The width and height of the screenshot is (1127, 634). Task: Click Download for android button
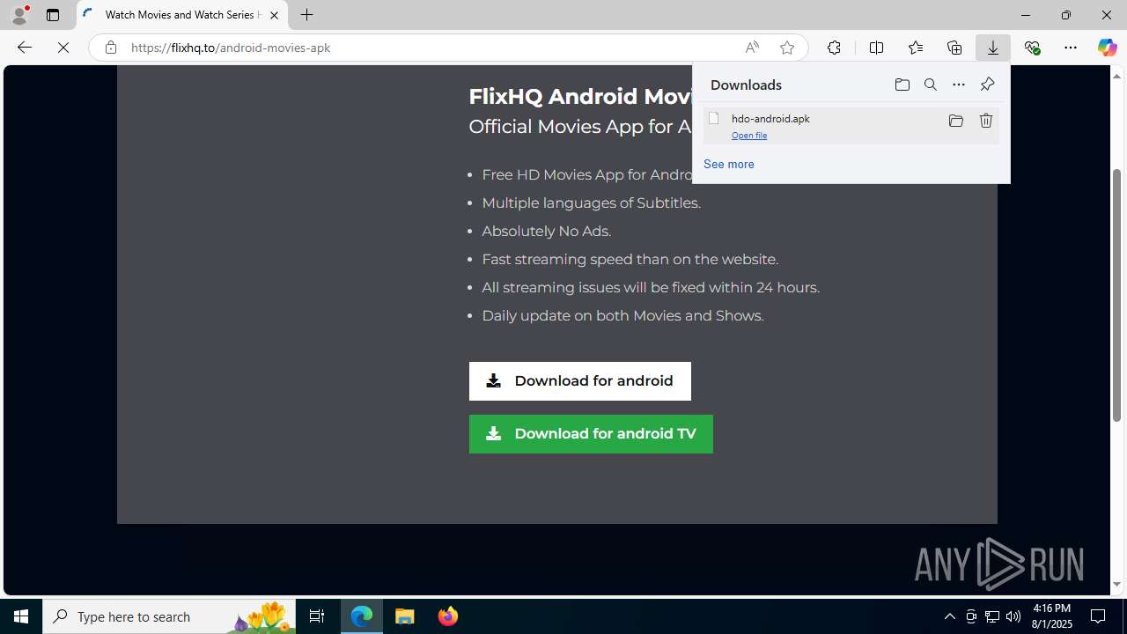point(580,381)
